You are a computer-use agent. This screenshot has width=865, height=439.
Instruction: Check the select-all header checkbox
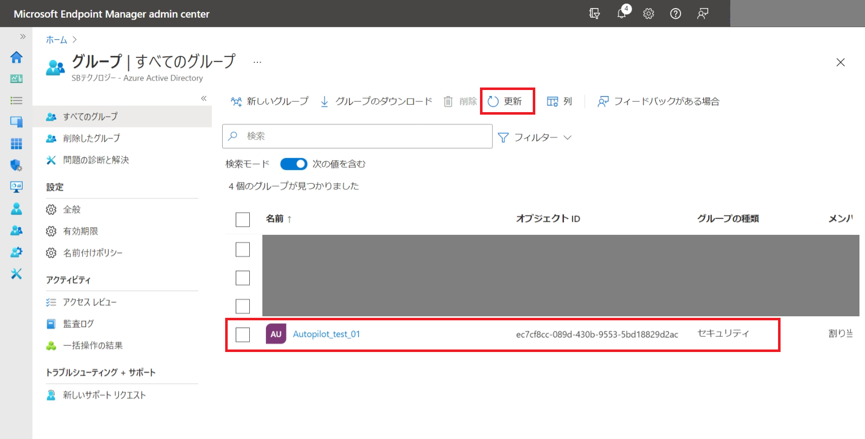(x=243, y=220)
